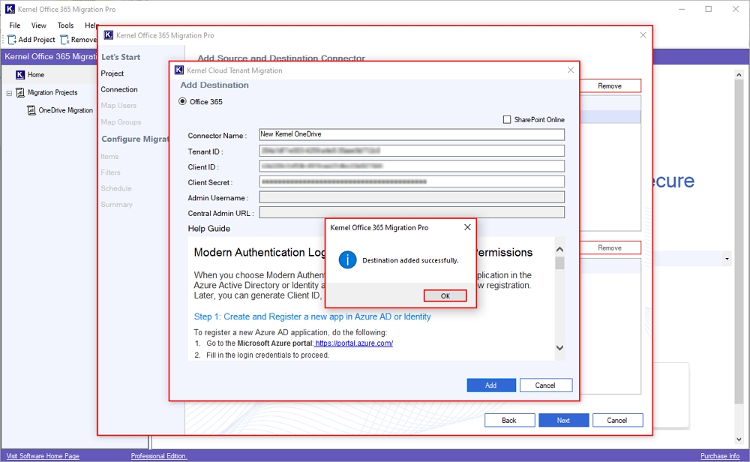
Task: Click the Add Project toolbar icon
Action: (12, 40)
